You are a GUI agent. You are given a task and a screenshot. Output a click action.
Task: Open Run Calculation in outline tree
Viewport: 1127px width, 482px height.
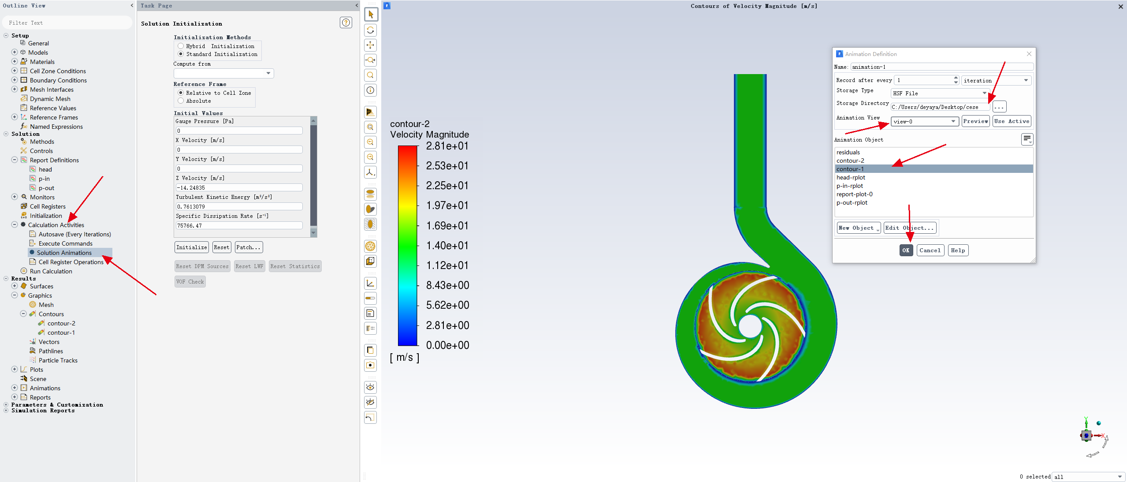[x=51, y=271]
